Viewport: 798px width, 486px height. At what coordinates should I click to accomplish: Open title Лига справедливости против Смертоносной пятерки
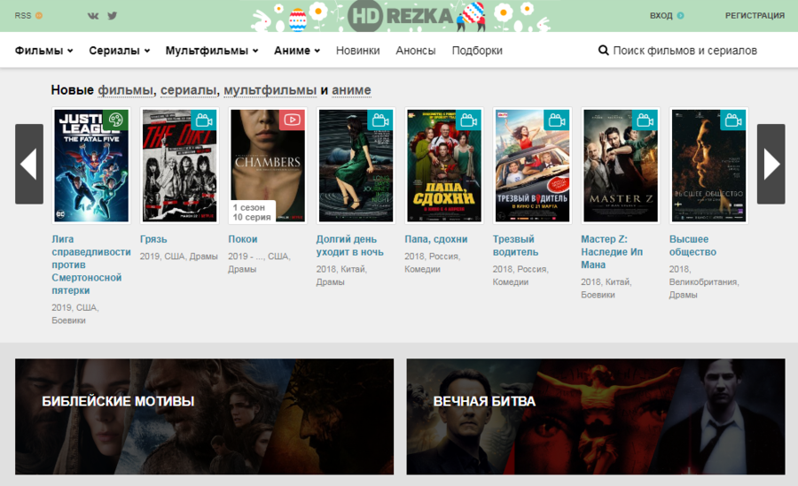[91, 265]
